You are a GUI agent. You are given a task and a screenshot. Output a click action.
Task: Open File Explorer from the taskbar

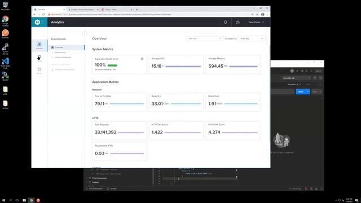pos(24,200)
